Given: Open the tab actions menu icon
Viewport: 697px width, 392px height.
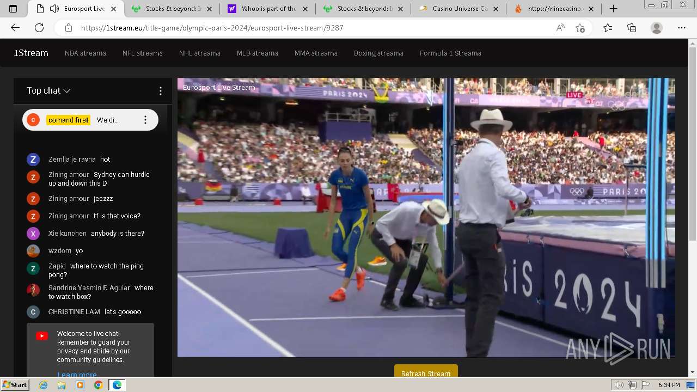Looking at the screenshot, I should pyautogui.click(x=14, y=9).
